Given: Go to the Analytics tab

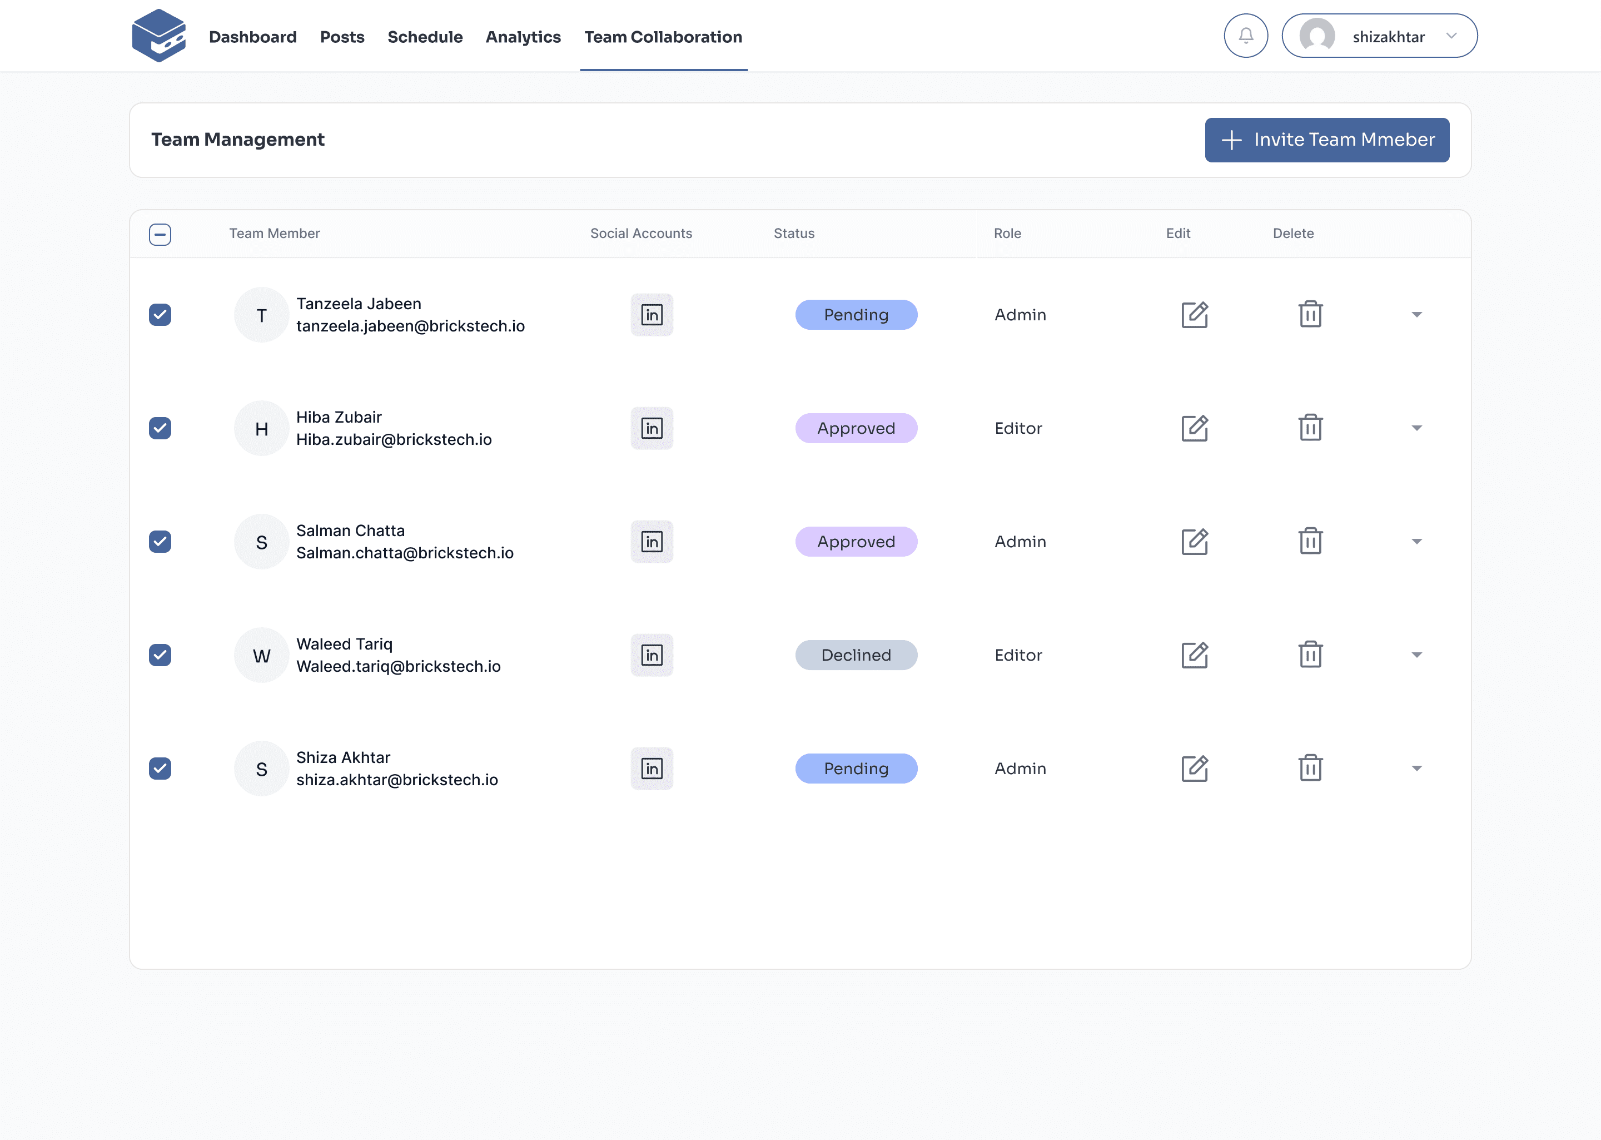Looking at the screenshot, I should (523, 37).
